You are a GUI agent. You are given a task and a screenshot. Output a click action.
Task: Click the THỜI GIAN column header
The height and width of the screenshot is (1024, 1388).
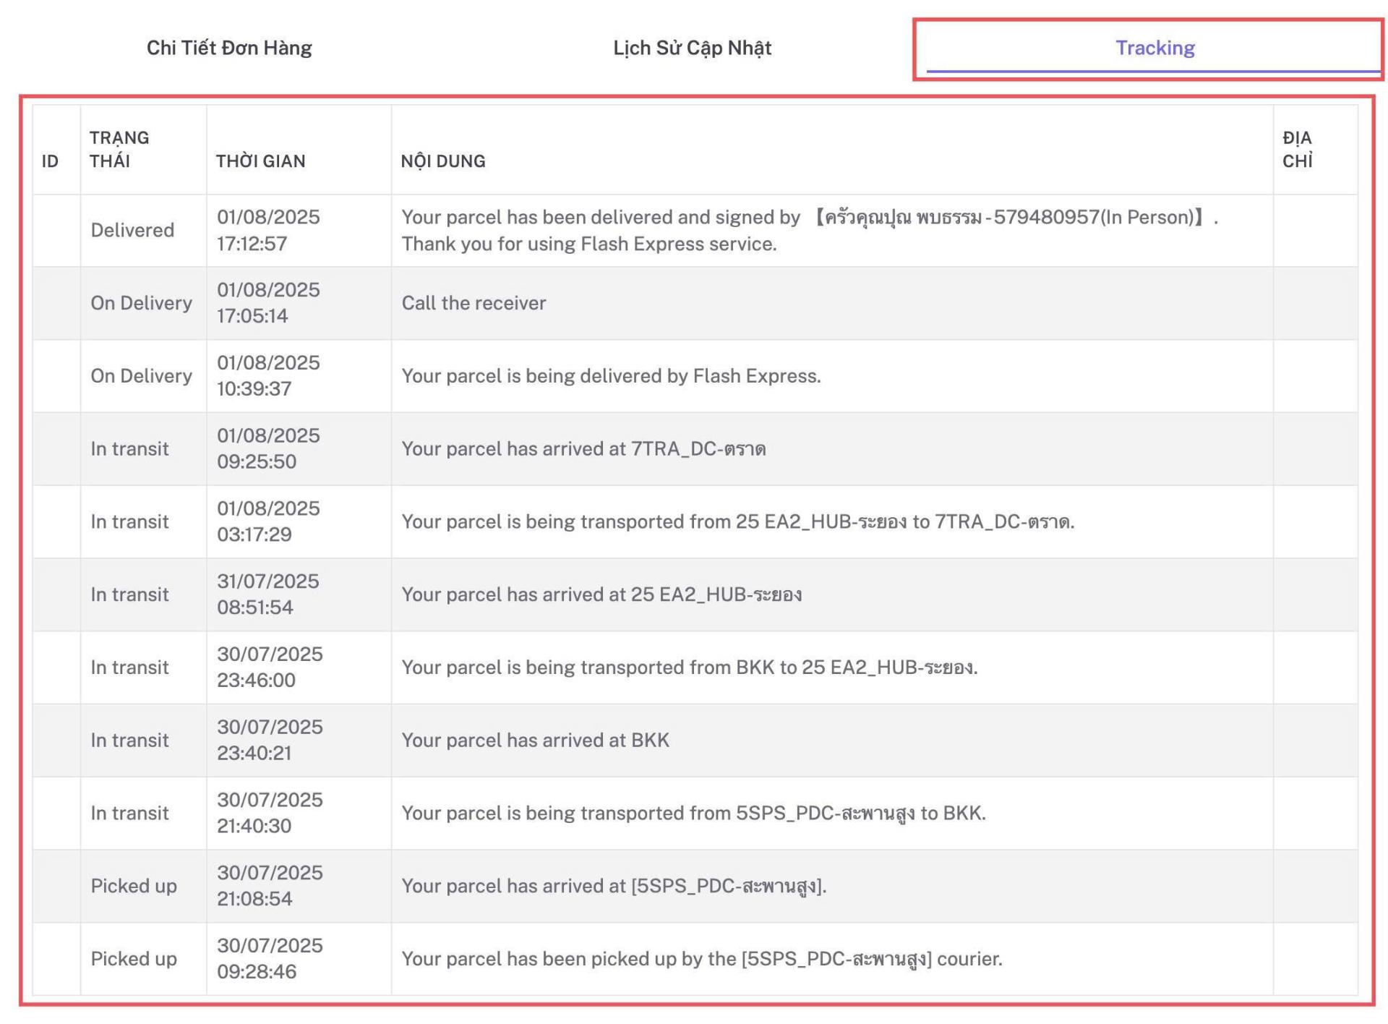click(260, 161)
